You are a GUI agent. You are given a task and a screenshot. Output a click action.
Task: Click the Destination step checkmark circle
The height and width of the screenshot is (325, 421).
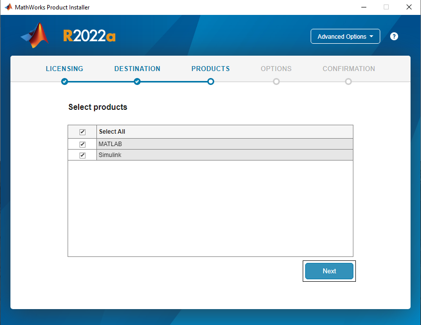point(137,81)
